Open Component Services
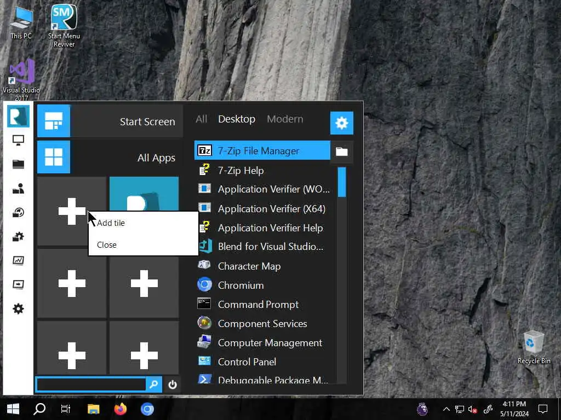 [x=262, y=324]
